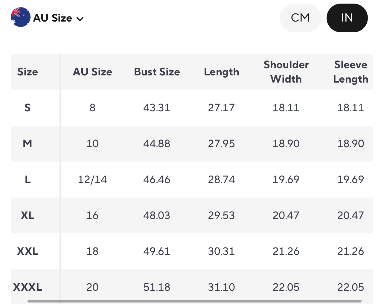Select the XL size row label

pos(28,215)
